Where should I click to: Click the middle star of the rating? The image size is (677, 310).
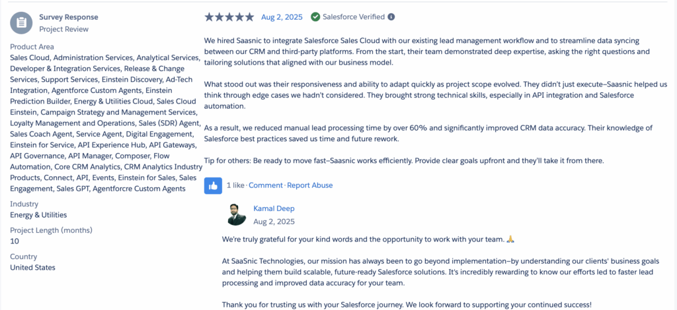tap(229, 16)
